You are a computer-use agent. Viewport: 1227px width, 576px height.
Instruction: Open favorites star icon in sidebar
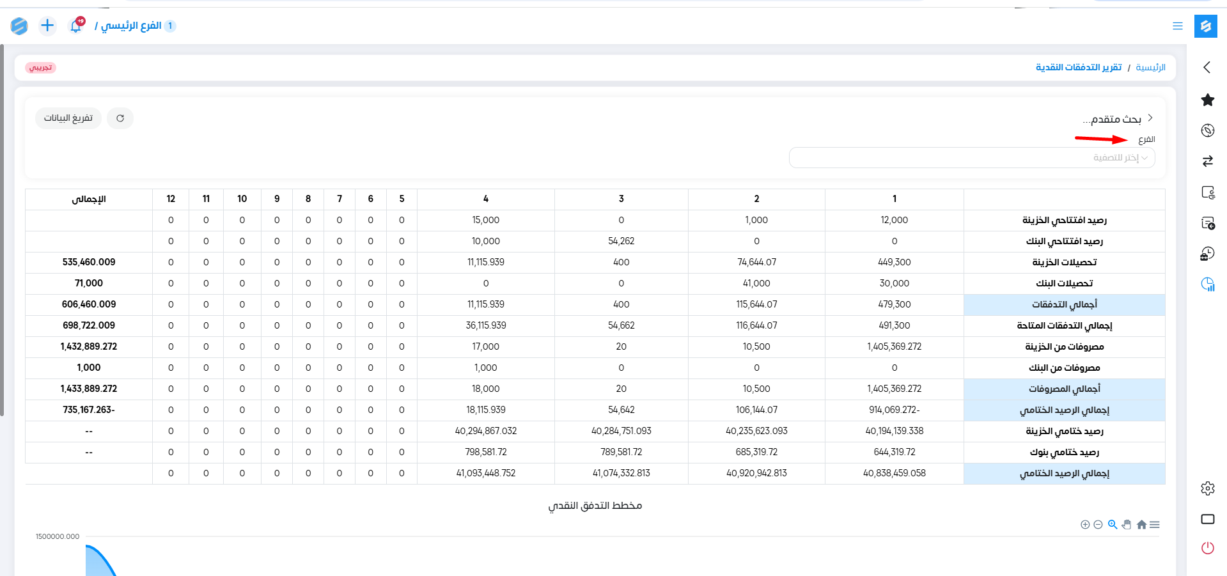1207,100
